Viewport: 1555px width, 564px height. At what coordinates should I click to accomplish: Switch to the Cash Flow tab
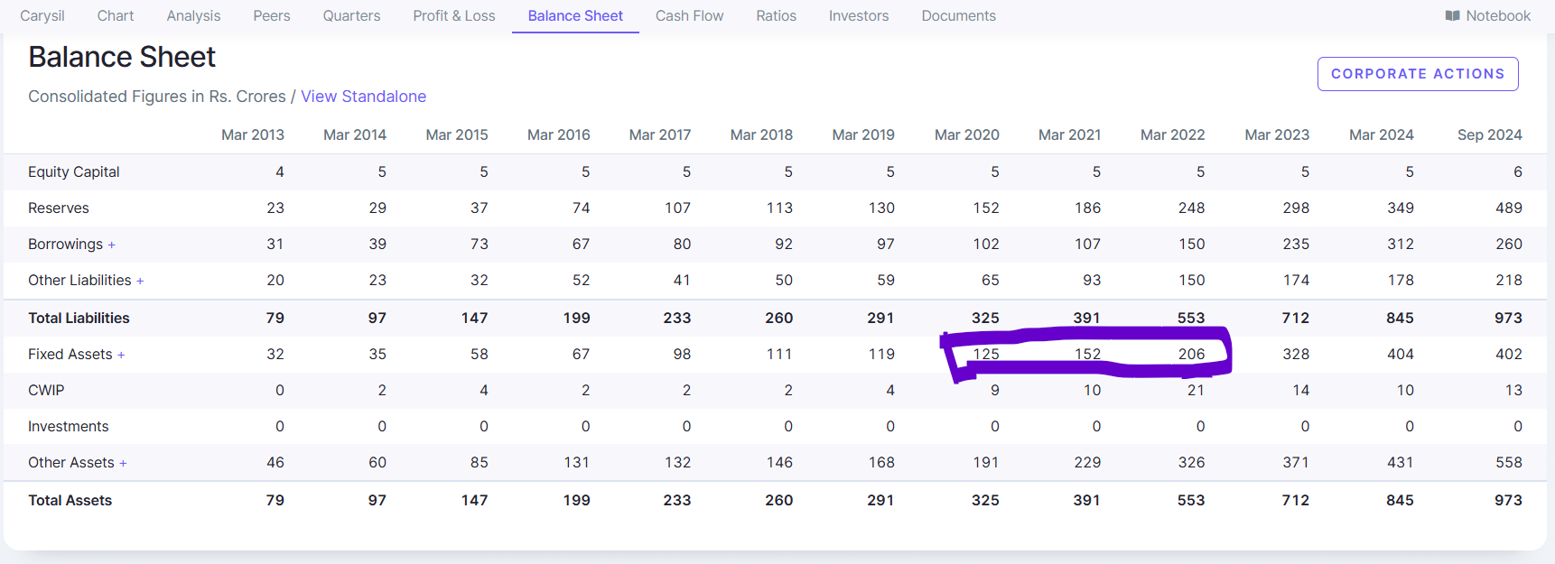(x=690, y=15)
